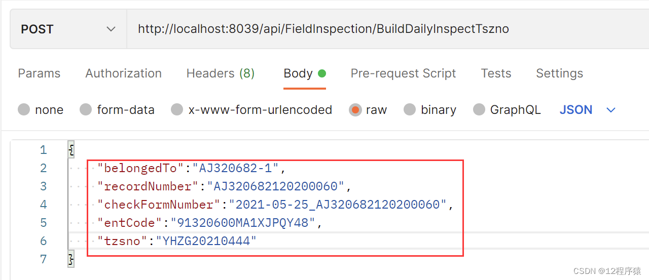Expand the JSON format dropdown chevron
Screen dimensions: 649x280
[x=611, y=110]
